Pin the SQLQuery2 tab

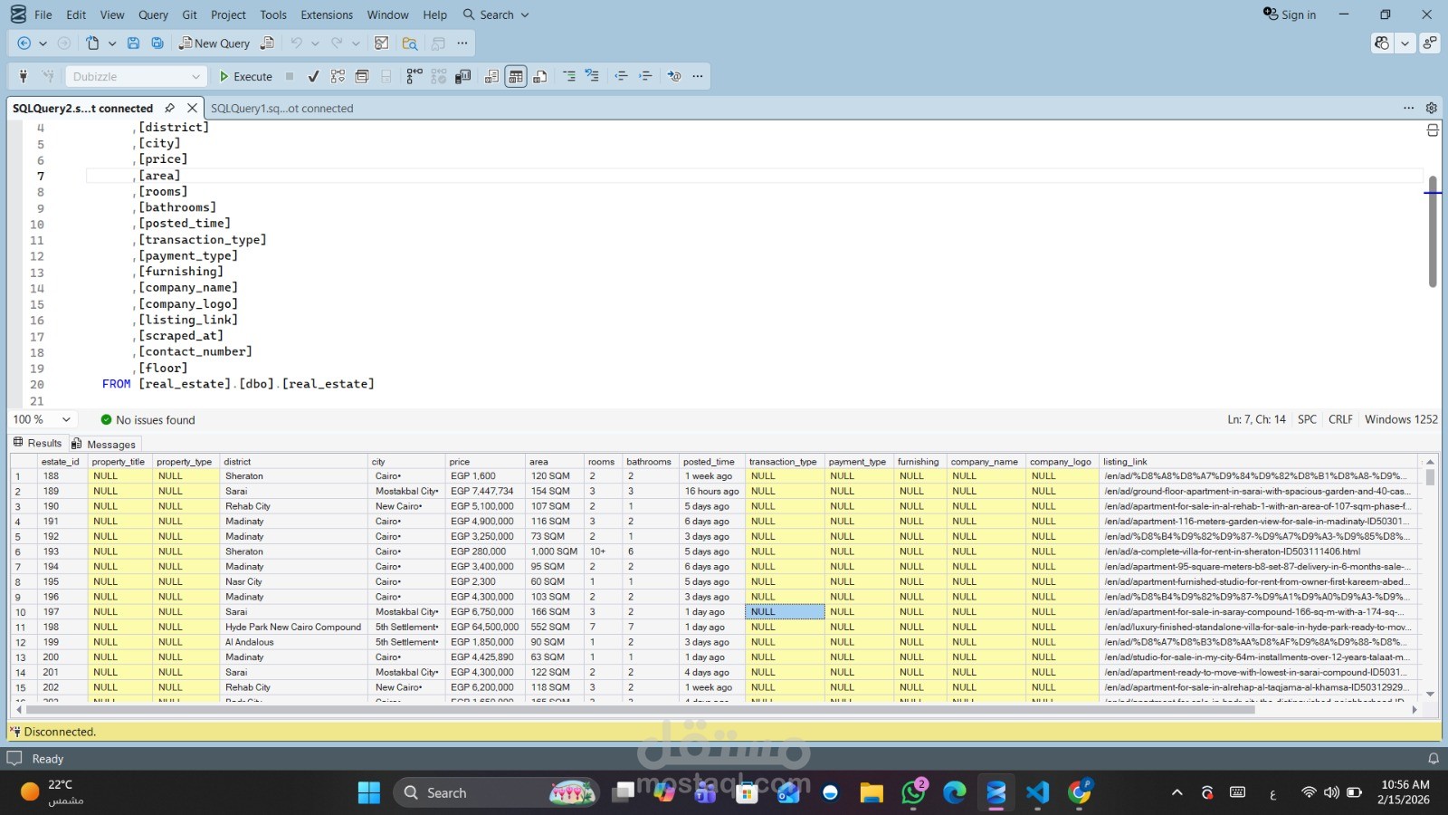[169, 108]
